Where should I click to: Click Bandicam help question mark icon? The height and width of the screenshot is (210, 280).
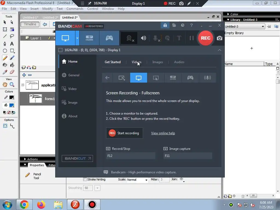point(191,25)
